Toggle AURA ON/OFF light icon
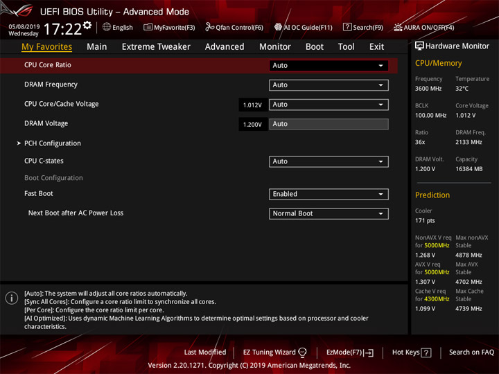Image resolution: width=499 pixels, height=374 pixels. point(398,27)
